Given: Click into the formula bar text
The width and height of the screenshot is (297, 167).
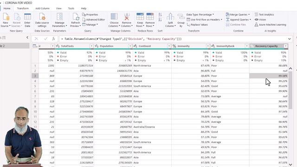Looking at the screenshot, I should point(121,39).
